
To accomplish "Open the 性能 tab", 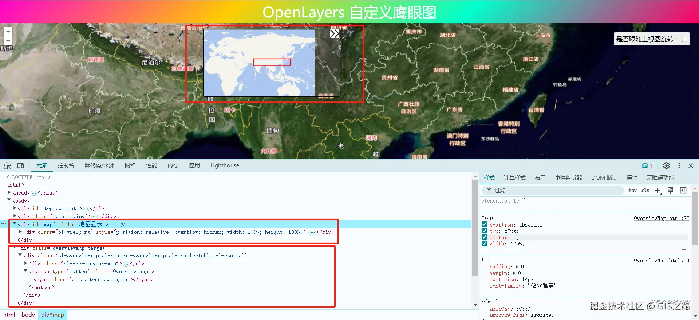I will pos(151,165).
